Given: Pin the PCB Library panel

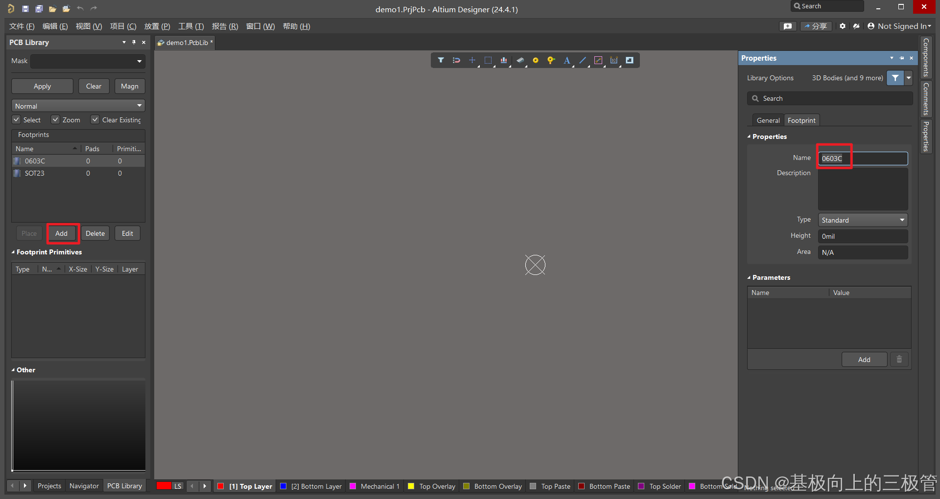Looking at the screenshot, I should coord(134,42).
